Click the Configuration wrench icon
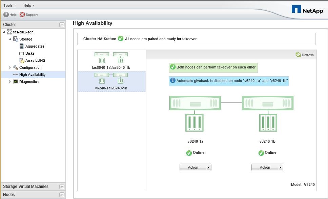This screenshot has width=328, height=199. (16, 67)
